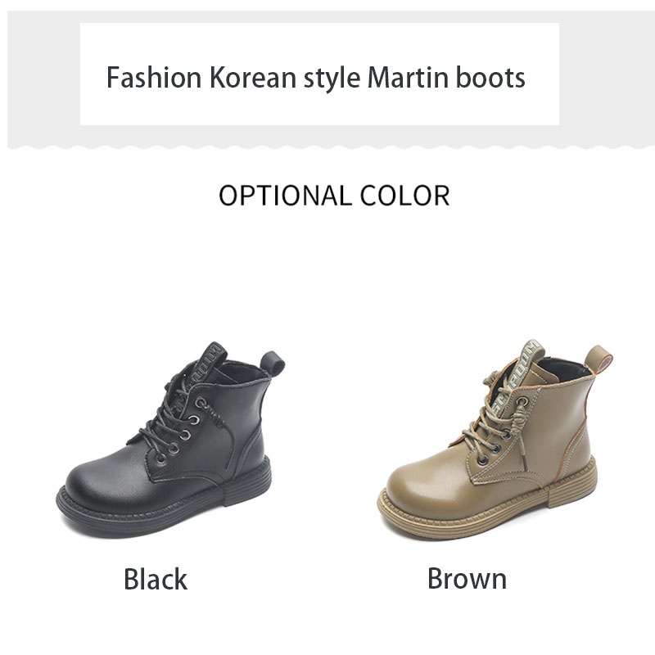Image resolution: width=655 pixels, height=655 pixels.
Task: Click the heel pull tab on brown boot
Action: point(599,359)
